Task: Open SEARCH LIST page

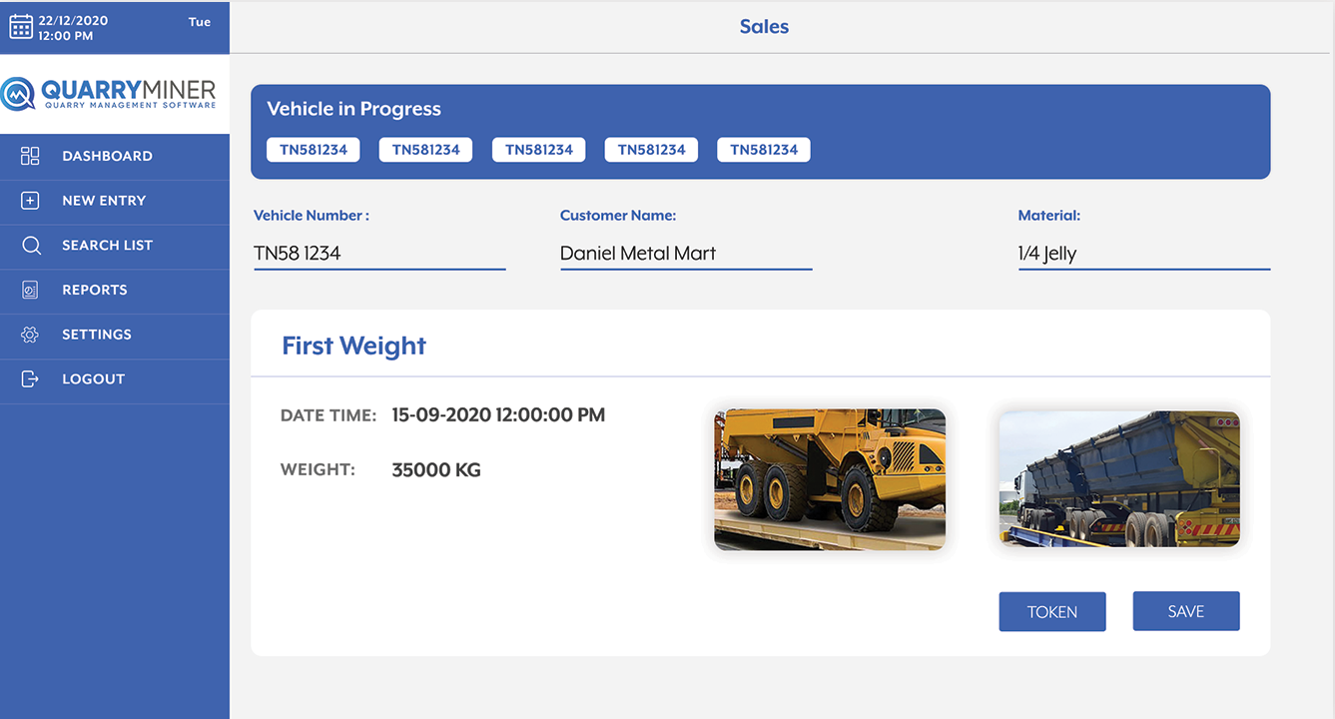Action: [x=115, y=246]
